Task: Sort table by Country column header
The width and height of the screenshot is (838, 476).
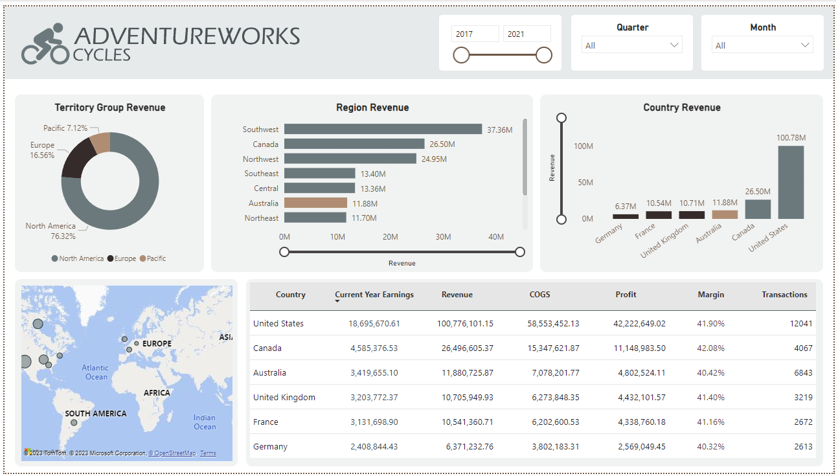Action: [x=290, y=295]
